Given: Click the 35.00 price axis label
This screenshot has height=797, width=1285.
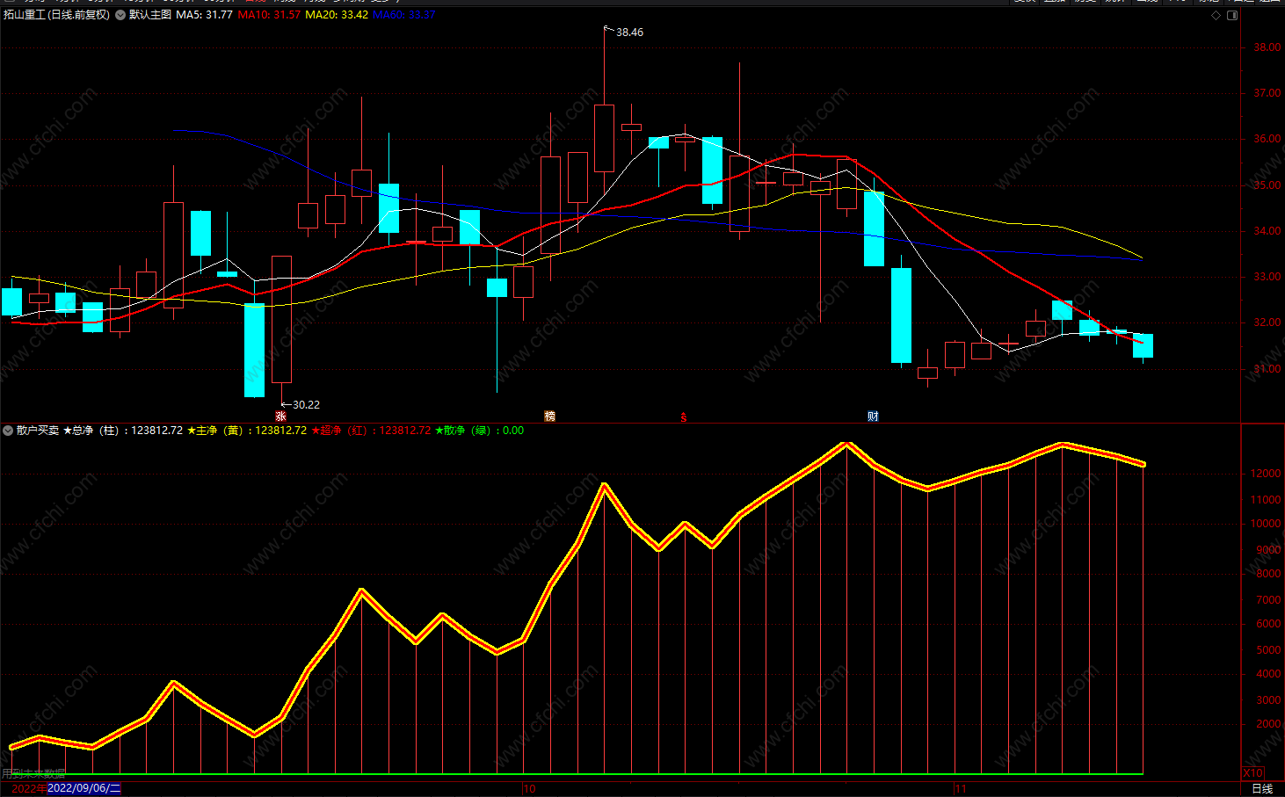Looking at the screenshot, I should 1267,185.
